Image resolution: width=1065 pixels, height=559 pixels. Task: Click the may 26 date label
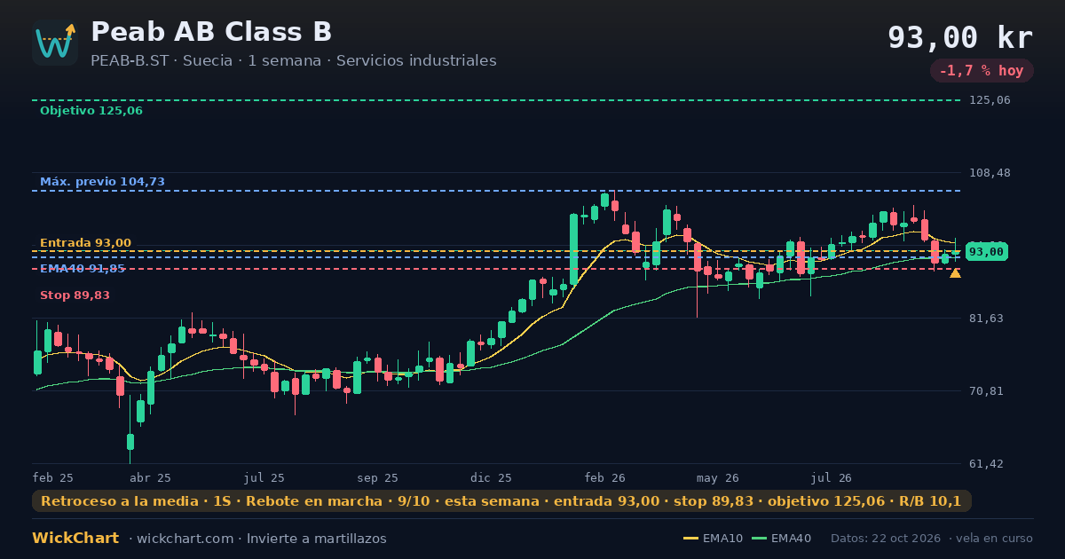click(x=718, y=478)
